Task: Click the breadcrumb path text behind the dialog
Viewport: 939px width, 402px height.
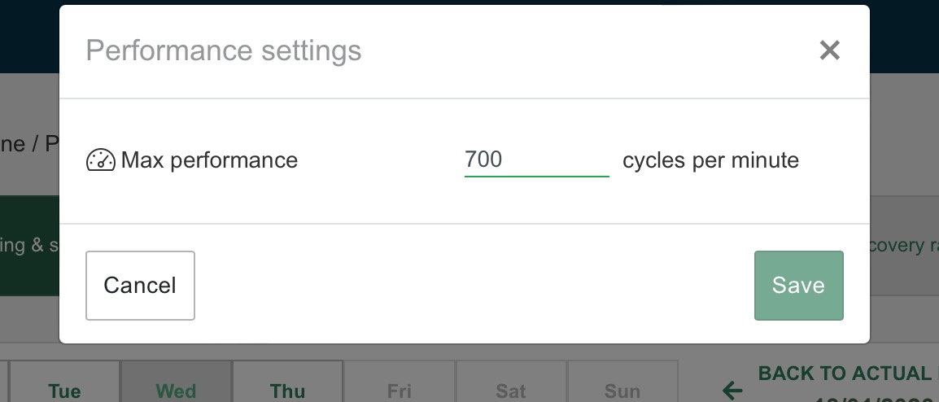Action: [30, 144]
